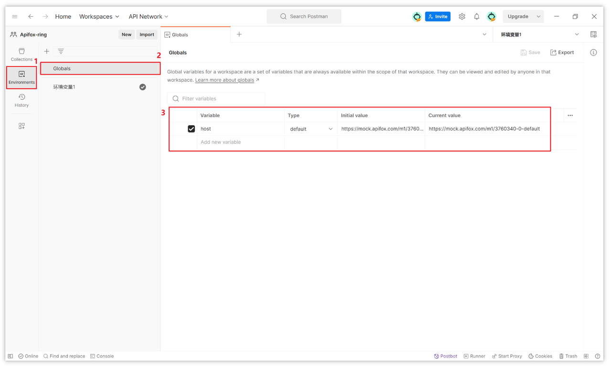Image resolution: width=611 pixels, height=366 pixels.
Task: Click the Add new variable field
Action: click(241, 142)
